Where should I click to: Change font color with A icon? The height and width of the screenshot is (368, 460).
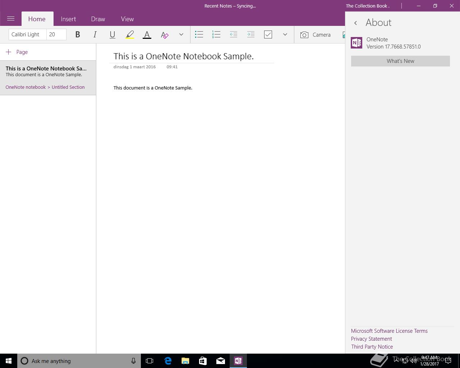click(147, 34)
